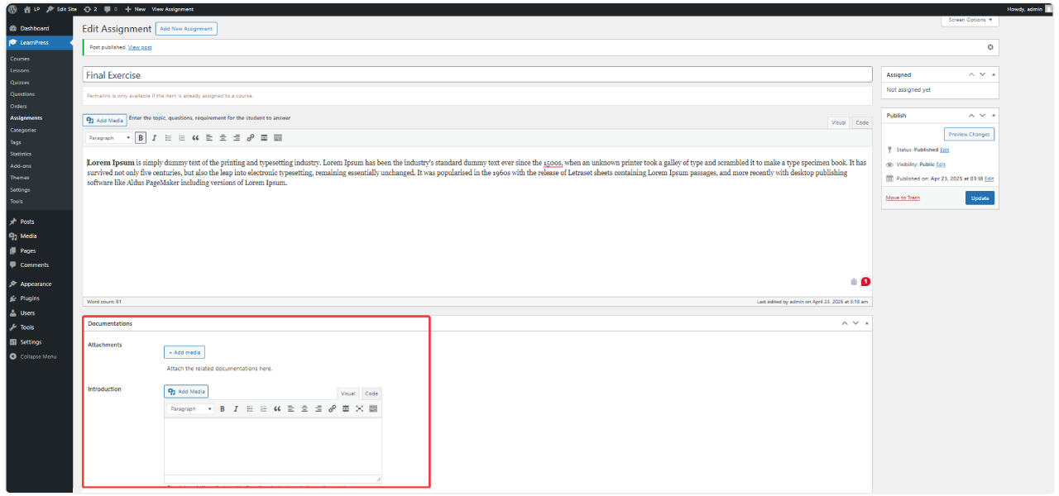Toggle the toolbar in the main editor
Image resolution: width=1059 pixels, height=496 pixels.
(x=278, y=138)
